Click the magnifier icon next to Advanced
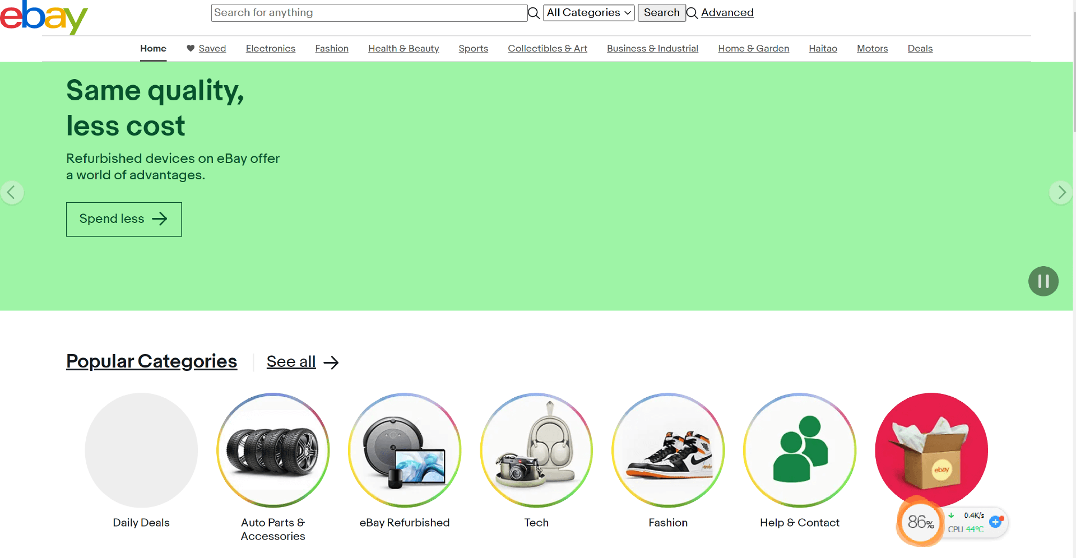This screenshot has width=1076, height=558. click(692, 13)
